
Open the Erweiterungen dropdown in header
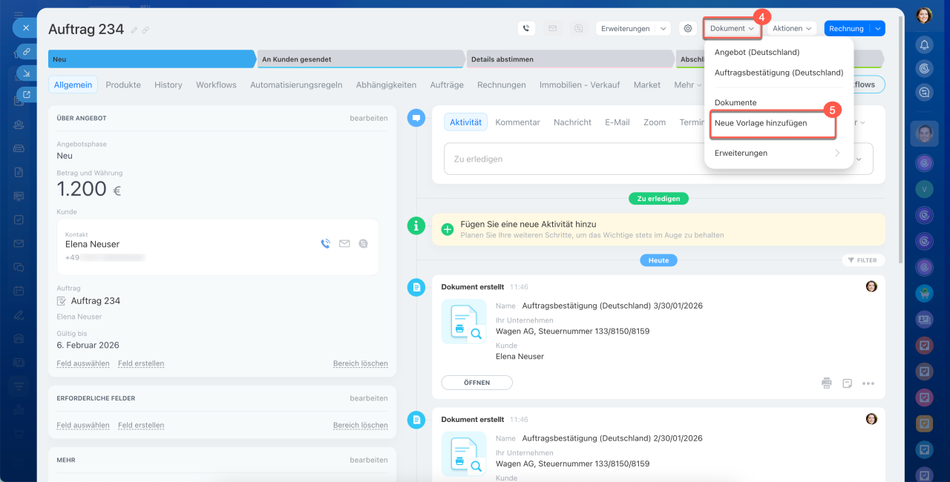click(632, 28)
